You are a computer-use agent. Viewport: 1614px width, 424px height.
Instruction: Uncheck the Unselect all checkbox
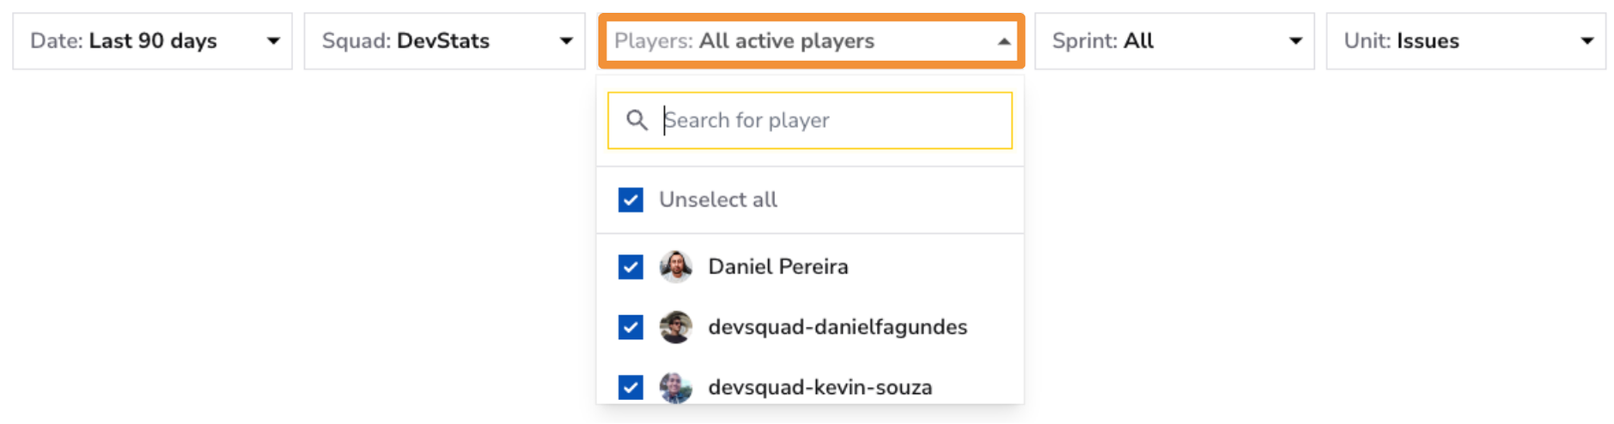(x=630, y=200)
